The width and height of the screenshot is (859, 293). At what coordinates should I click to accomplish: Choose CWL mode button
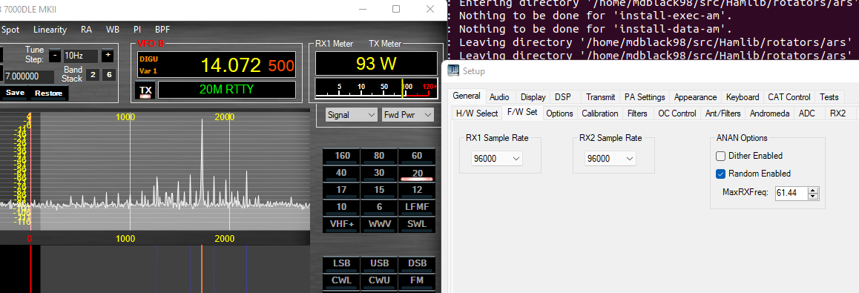tap(341, 280)
